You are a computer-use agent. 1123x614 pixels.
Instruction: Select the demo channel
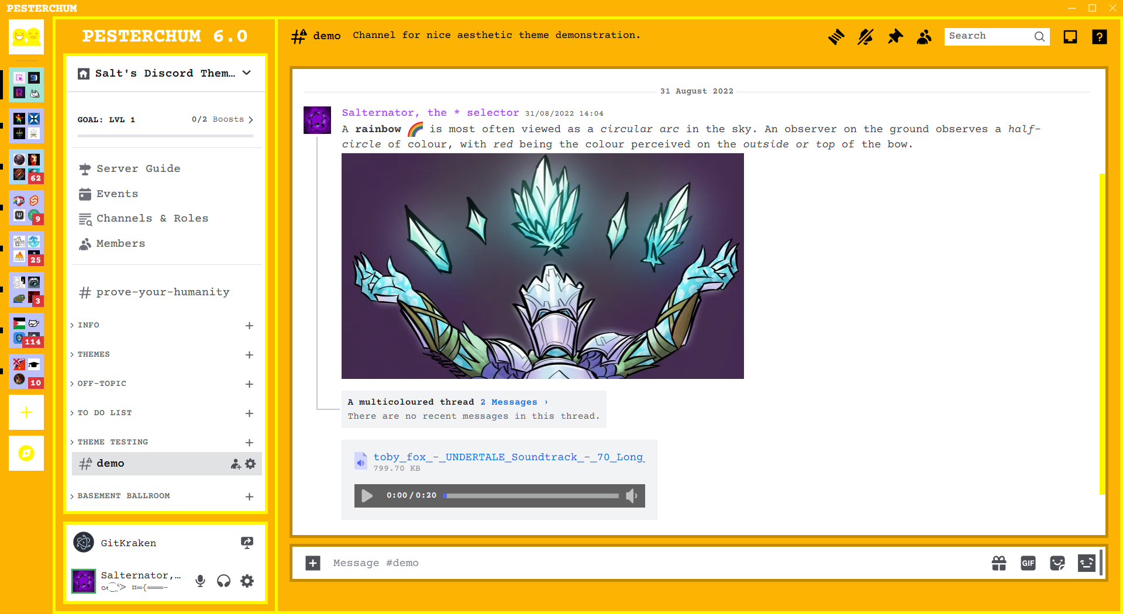[x=167, y=463]
